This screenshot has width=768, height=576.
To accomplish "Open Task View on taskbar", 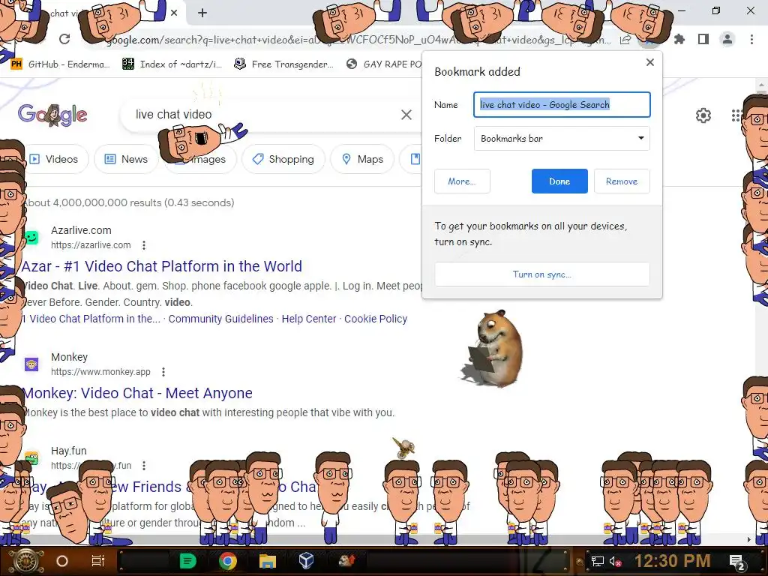I will [98, 561].
